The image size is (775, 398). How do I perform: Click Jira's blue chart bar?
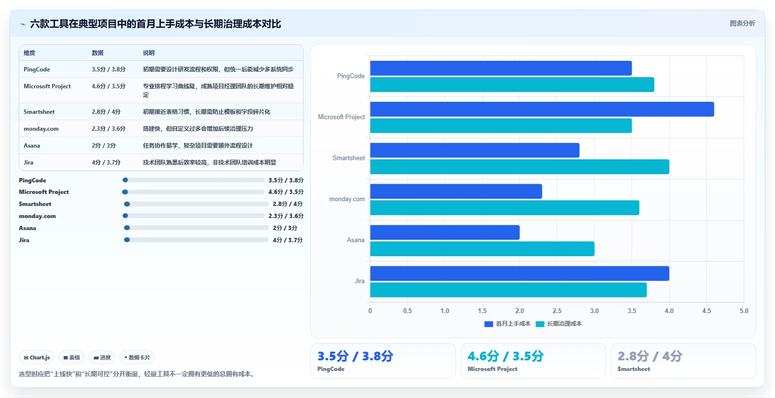coord(520,273)
